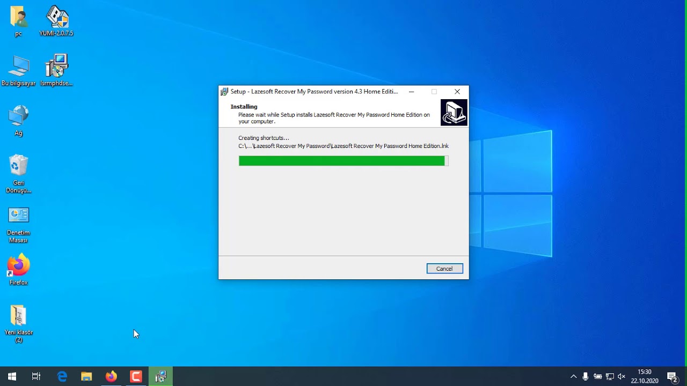Screen dimensions: 687x386
Task: Click the 'Installing' heading text
Action: 244,107
